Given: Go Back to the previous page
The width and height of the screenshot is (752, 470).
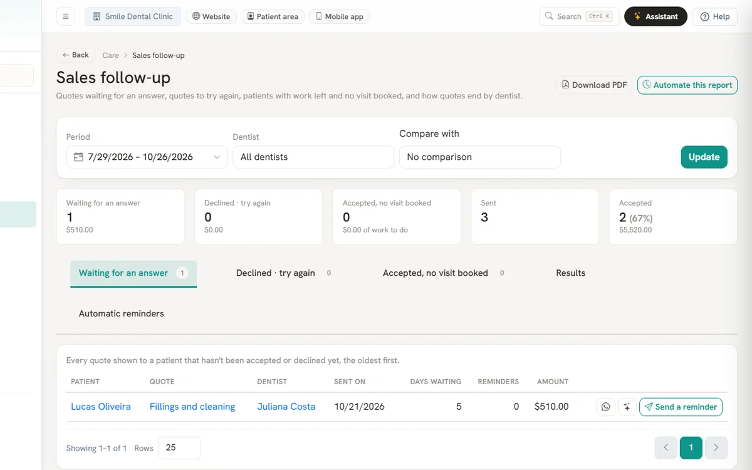Looking at the screenshot, I should coord(76,55).
